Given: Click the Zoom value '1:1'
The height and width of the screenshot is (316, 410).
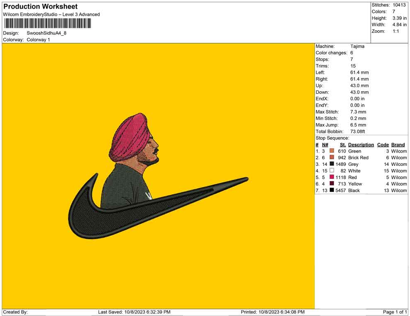Looking at the screenshot, I should [396, 31].
